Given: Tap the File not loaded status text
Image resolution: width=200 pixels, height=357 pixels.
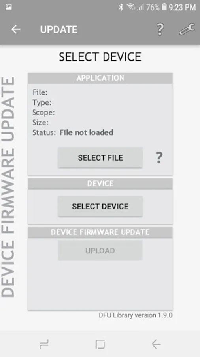Looking at the screenshot, I should coord(86,132).
